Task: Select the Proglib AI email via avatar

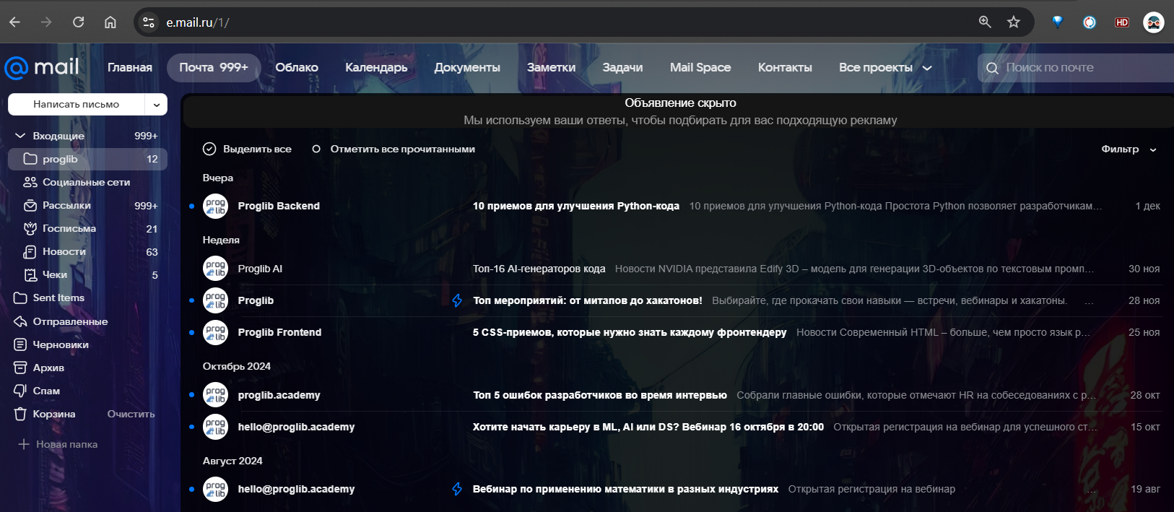Action: (215, 269)
